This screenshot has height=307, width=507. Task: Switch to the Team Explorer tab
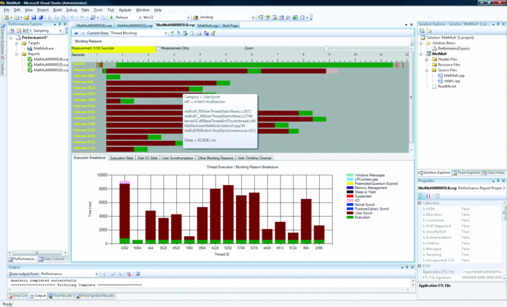tap(466, 173)
